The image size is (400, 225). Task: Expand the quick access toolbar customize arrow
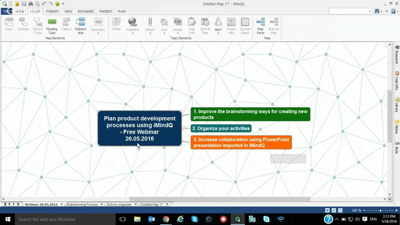tap(63, 4)
